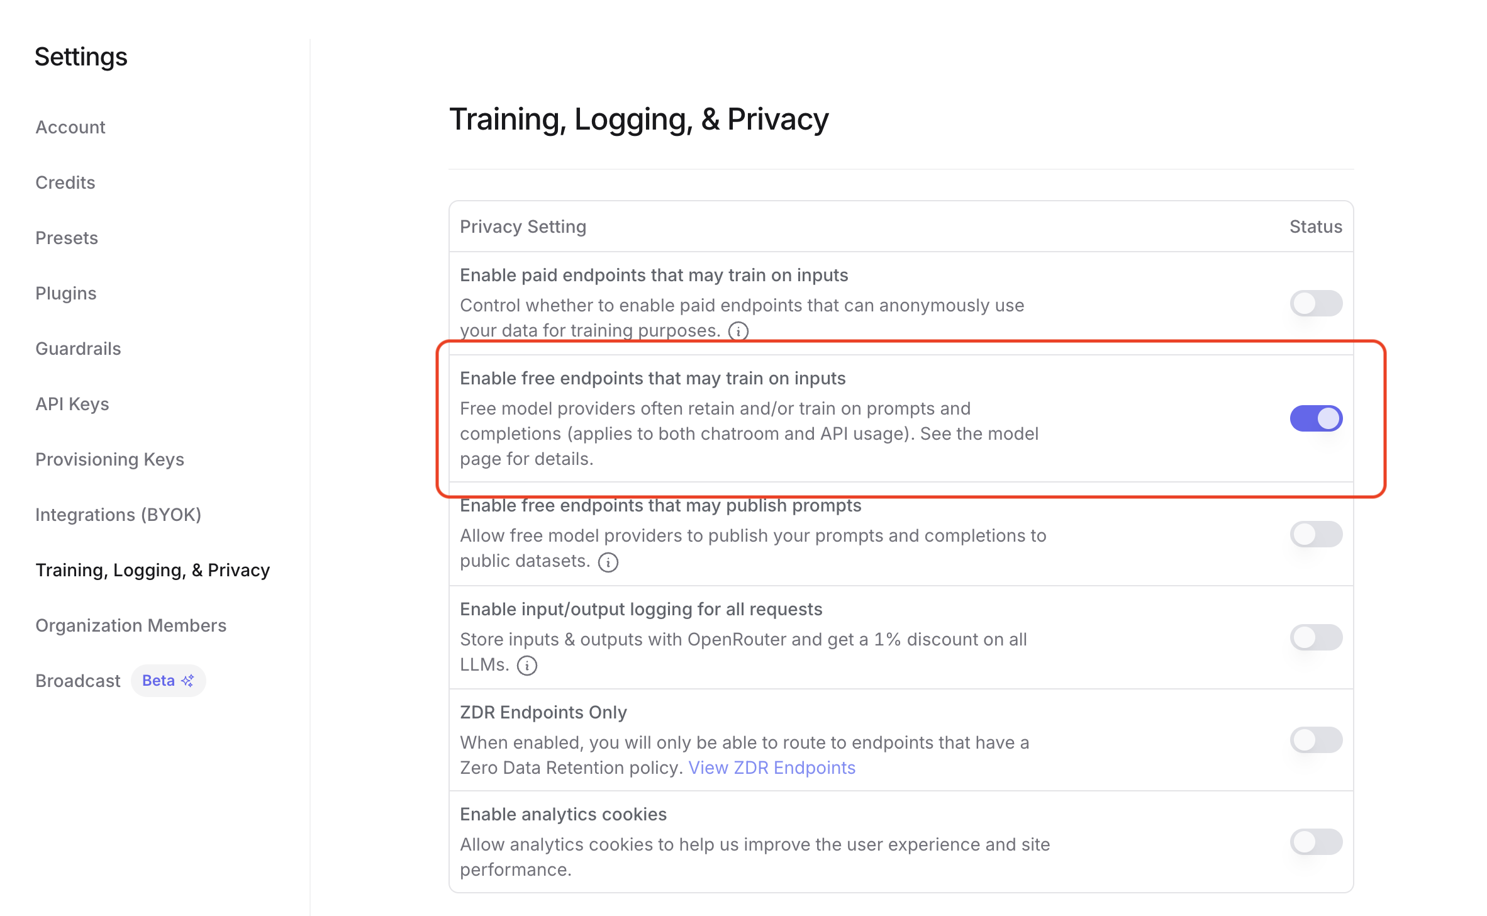Click the Beta sparkle icon beside Broadcast
Viewport: 1487px width, 916px height.
(x=187, y=681)
